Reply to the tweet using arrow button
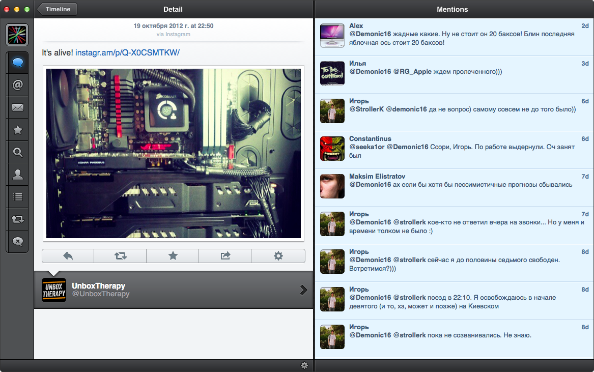This screenshot has width=594, height=372. (68, 256)
